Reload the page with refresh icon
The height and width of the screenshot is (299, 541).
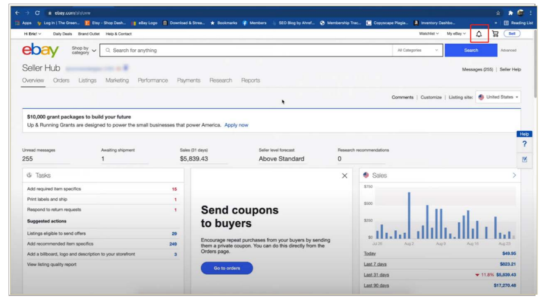click(x=37, y=13)
